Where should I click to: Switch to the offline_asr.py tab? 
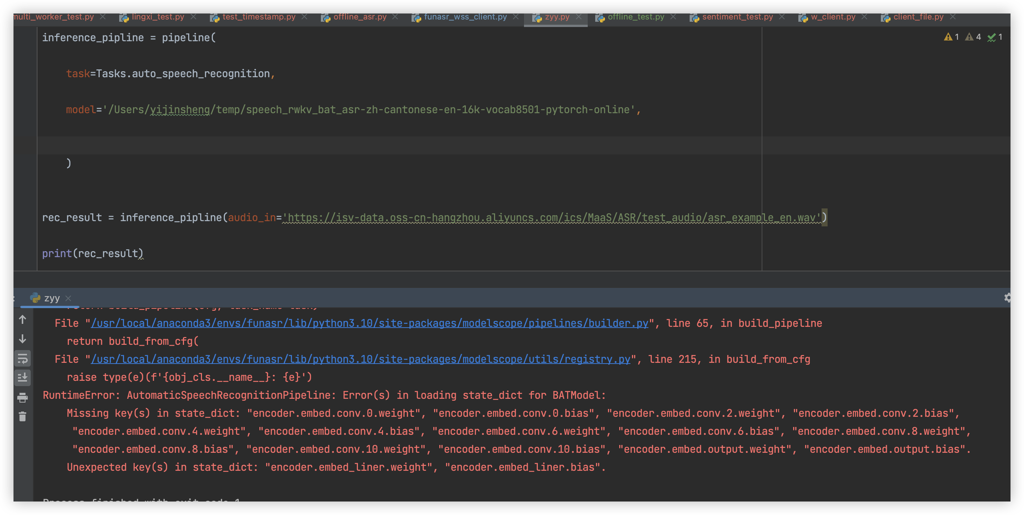[354, 17]
